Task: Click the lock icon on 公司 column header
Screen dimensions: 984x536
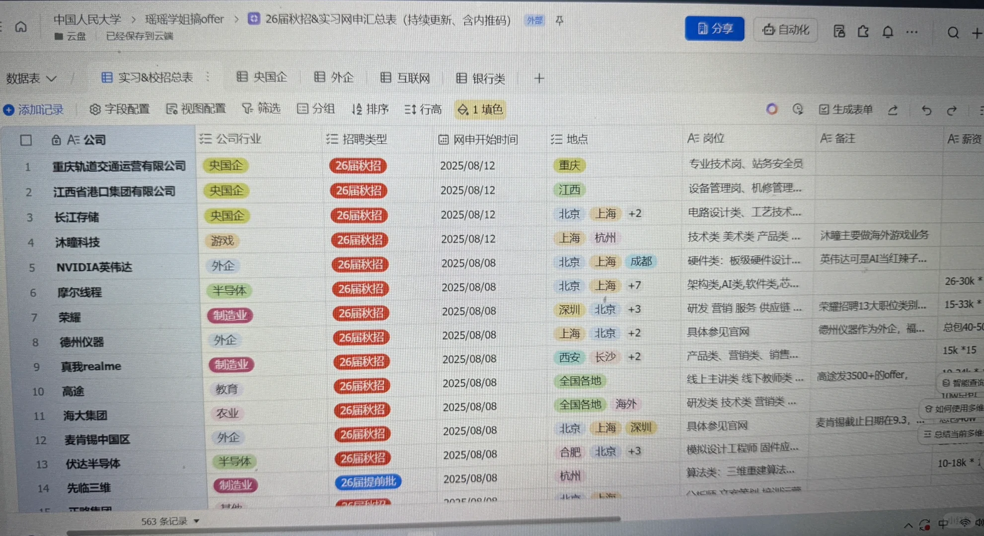Action: pos(56,140)
